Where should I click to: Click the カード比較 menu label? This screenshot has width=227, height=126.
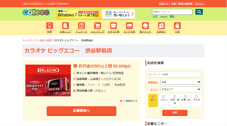(x=129, y=32)
